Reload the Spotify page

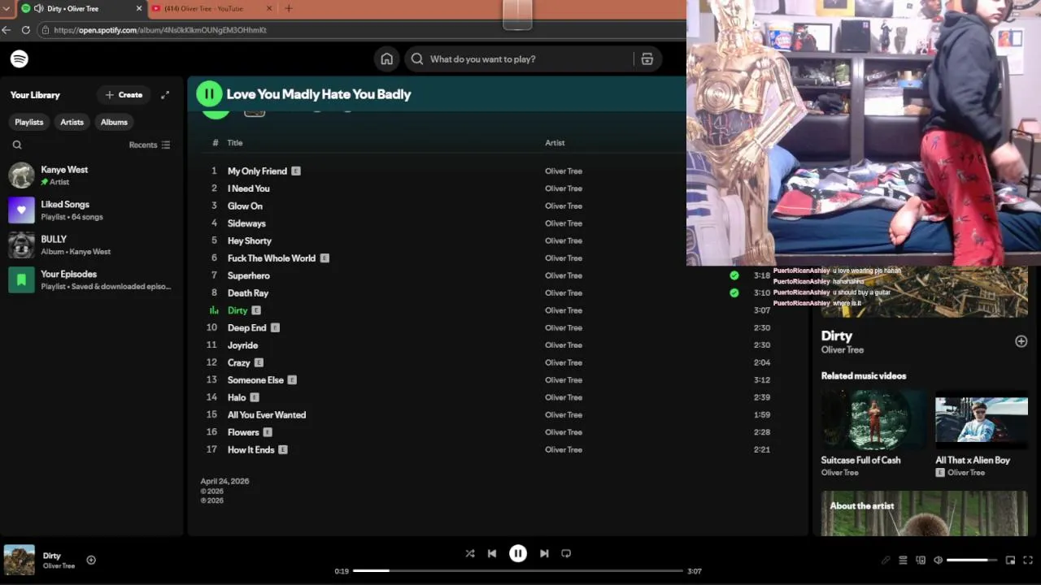pos(26,30)
